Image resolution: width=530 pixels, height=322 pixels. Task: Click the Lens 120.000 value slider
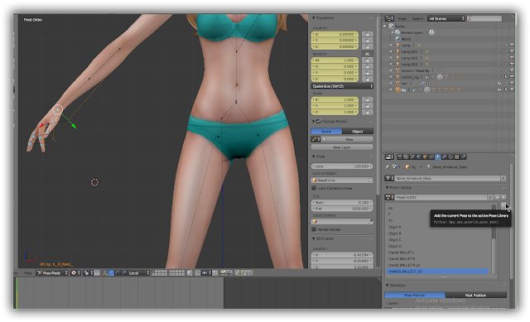click(342, 166)
